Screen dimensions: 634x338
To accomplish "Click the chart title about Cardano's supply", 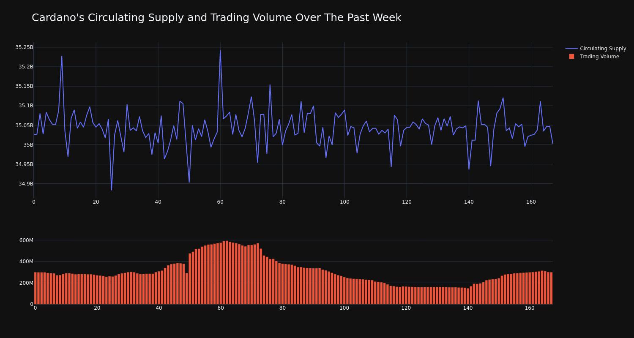I will (x=216, y=18).
